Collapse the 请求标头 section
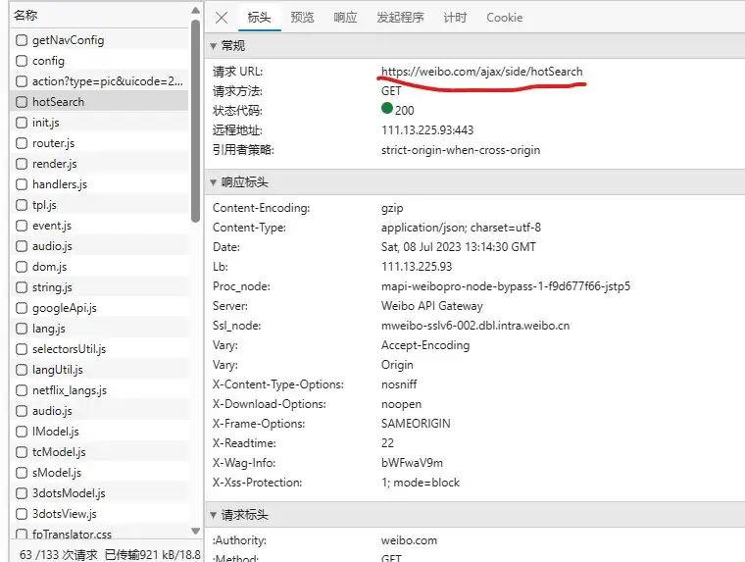Image resolution: width=745 pixels, height=562 pixels. (x=214, y=515)
